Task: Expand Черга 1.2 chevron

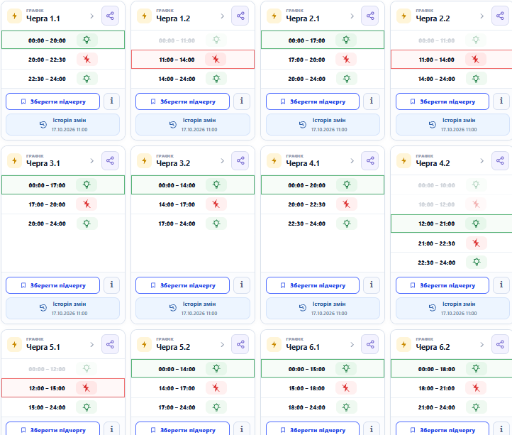Action: pos(222,16)
